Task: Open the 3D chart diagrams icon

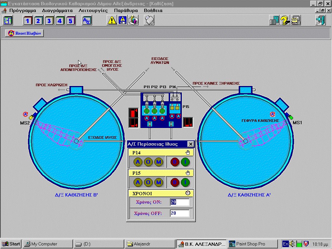Action: coord(133,21)
